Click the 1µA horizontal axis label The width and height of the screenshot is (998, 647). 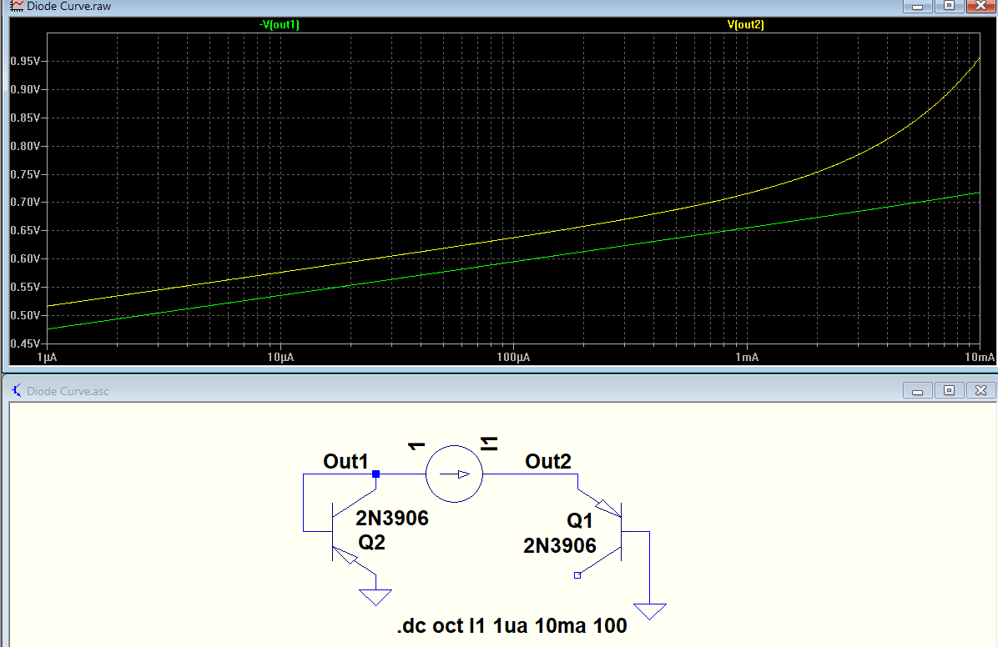47,357
